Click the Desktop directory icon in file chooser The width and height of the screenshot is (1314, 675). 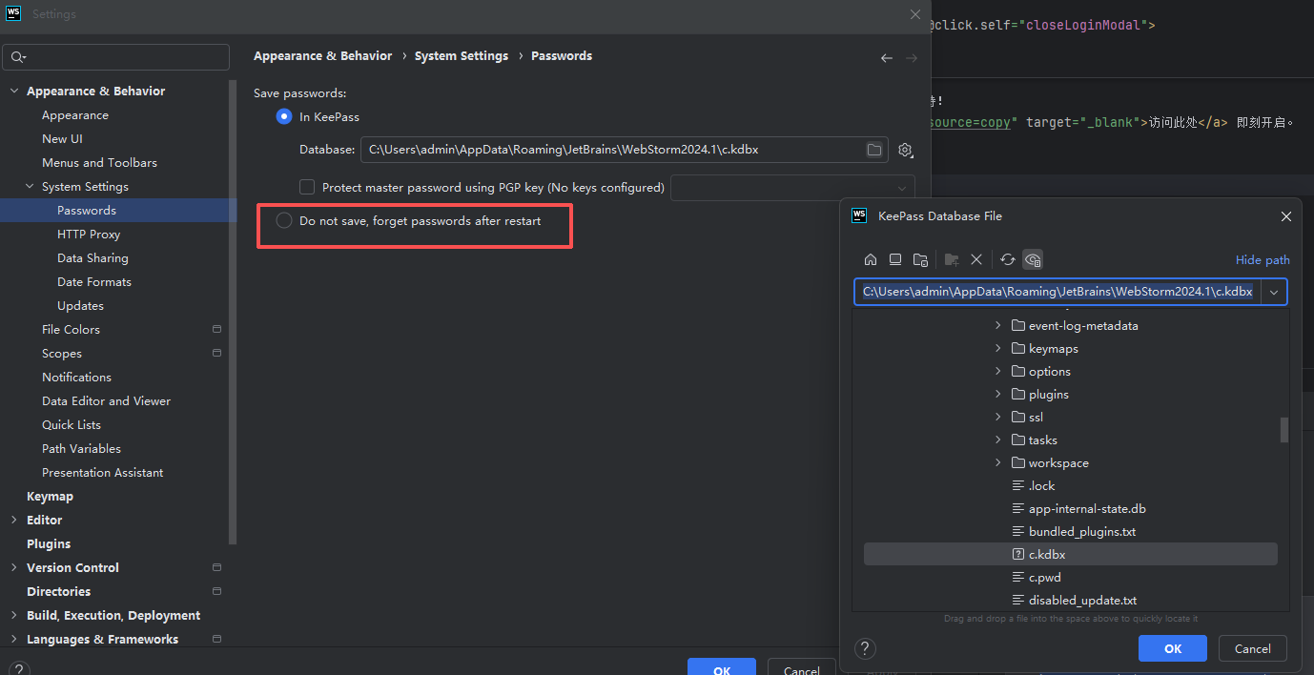tap(895, 259)
